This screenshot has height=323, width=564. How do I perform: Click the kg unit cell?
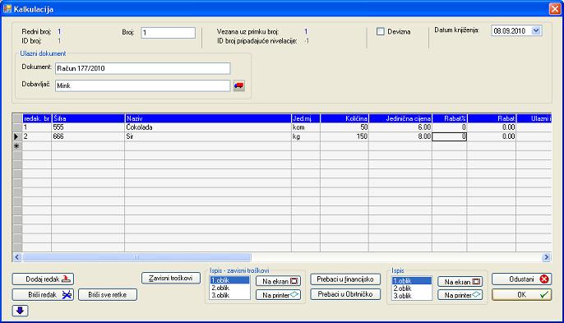[306, 136]
